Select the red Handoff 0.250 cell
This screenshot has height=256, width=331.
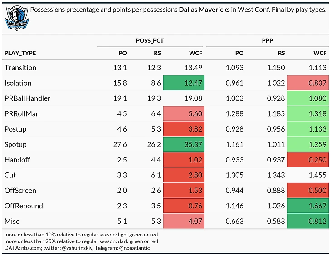pyautogui.click(x=308, y=160)
